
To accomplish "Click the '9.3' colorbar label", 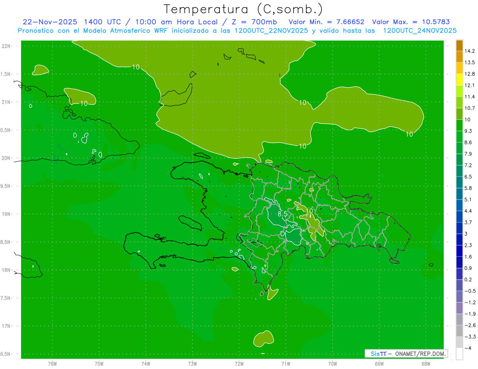I will pos(468,131).
